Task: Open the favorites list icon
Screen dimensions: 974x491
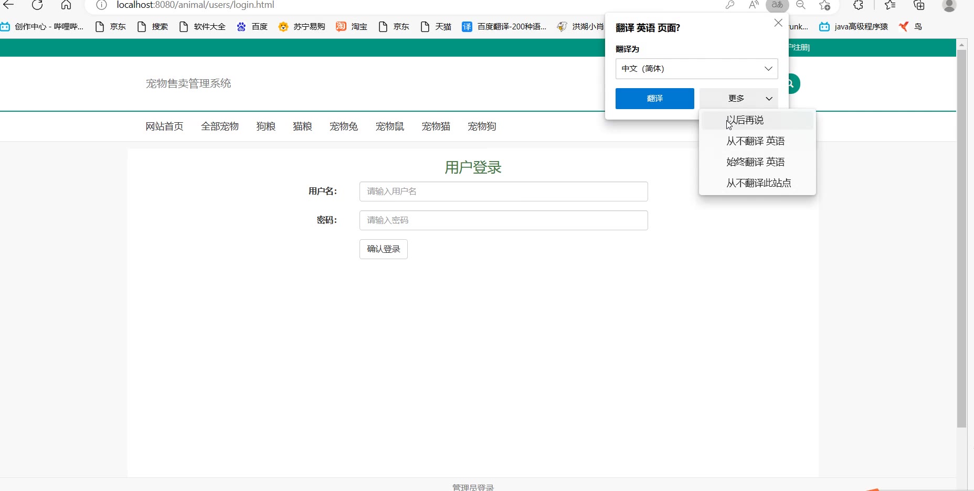Action: 890,5
